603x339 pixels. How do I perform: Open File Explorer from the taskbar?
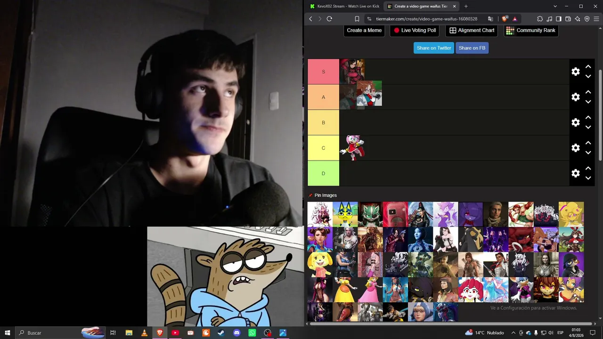129,333
